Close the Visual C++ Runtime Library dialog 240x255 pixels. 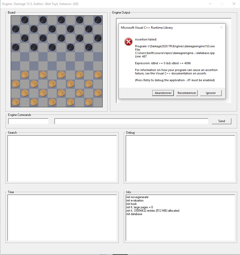click(221, 27)
